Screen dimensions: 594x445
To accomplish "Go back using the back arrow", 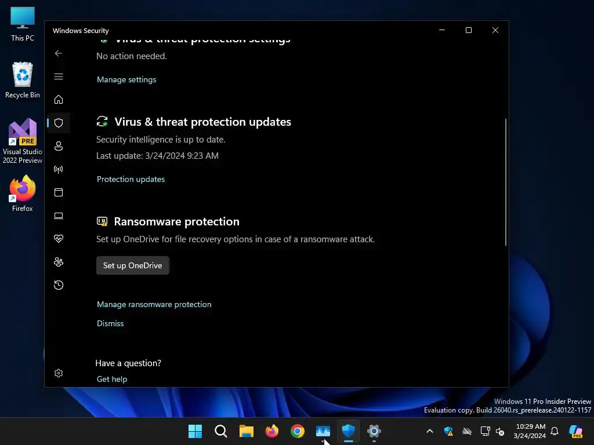I will [x=59, y=53].
